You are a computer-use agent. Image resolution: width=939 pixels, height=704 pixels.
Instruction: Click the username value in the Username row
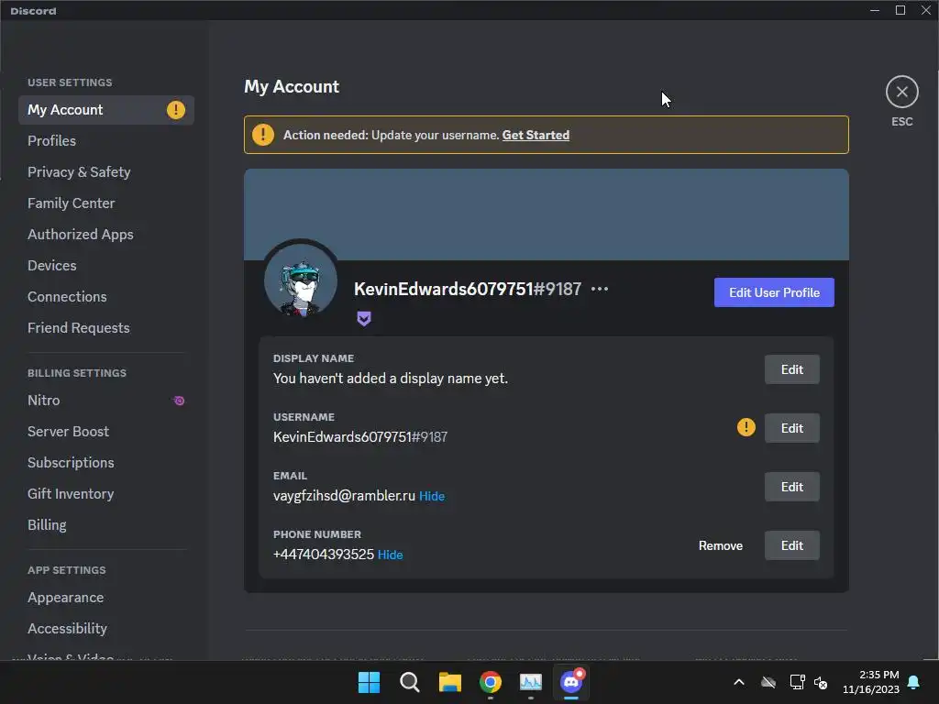(x=359, y=437)
